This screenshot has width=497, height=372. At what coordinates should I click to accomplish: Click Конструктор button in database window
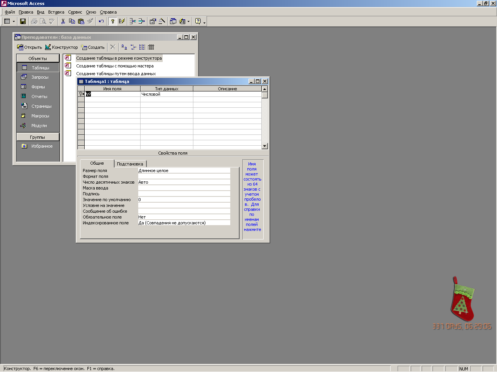coord(61,47)
